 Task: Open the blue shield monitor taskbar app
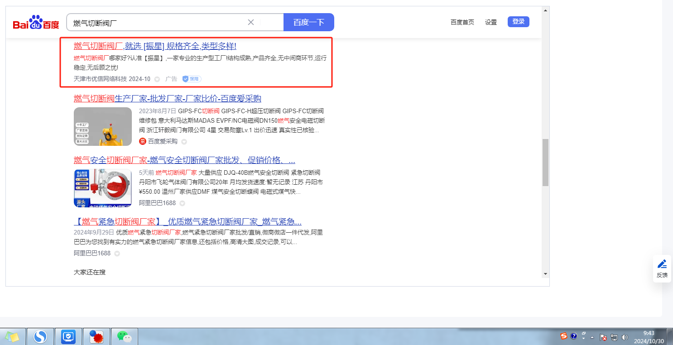68,336
